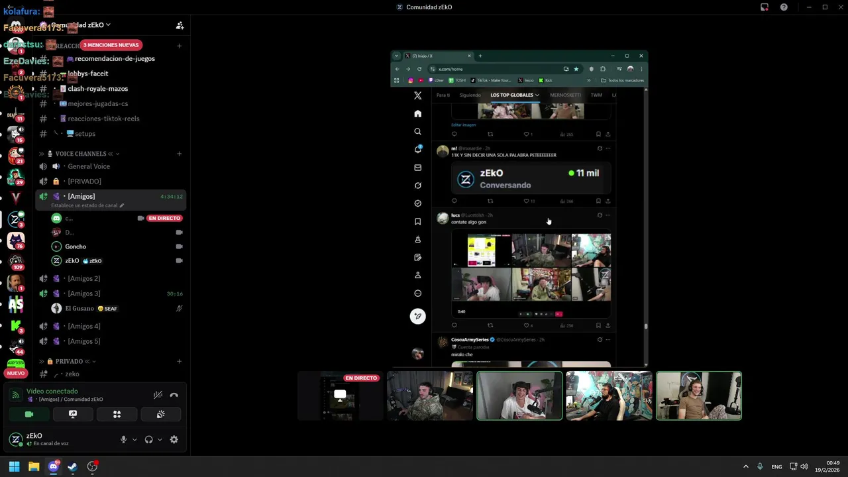
Task: Click NUEVO unread indicator in server list
Action: pyautogui.click(x=16, y=373)
